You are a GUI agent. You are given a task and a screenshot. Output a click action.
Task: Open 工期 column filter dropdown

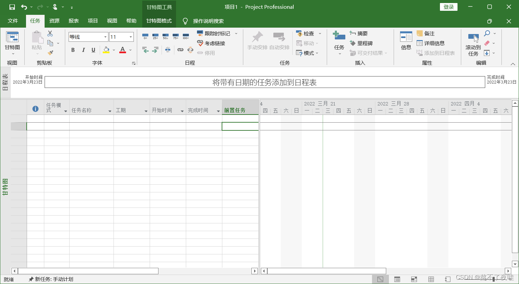tap(146, 111)
